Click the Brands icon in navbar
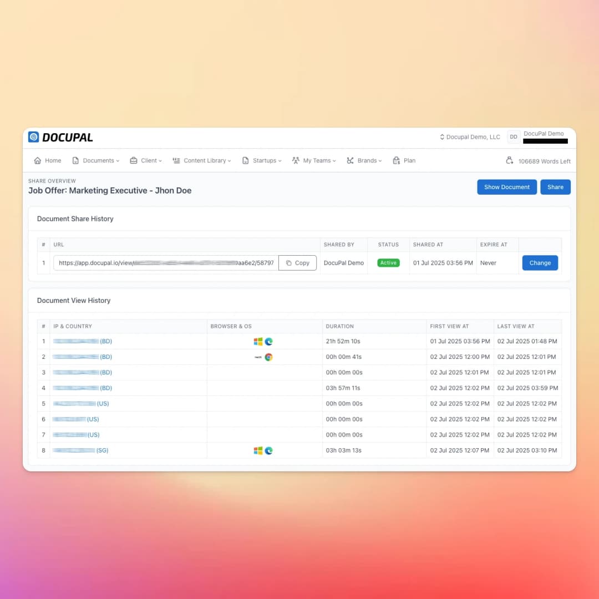 (x=350, y=160)
